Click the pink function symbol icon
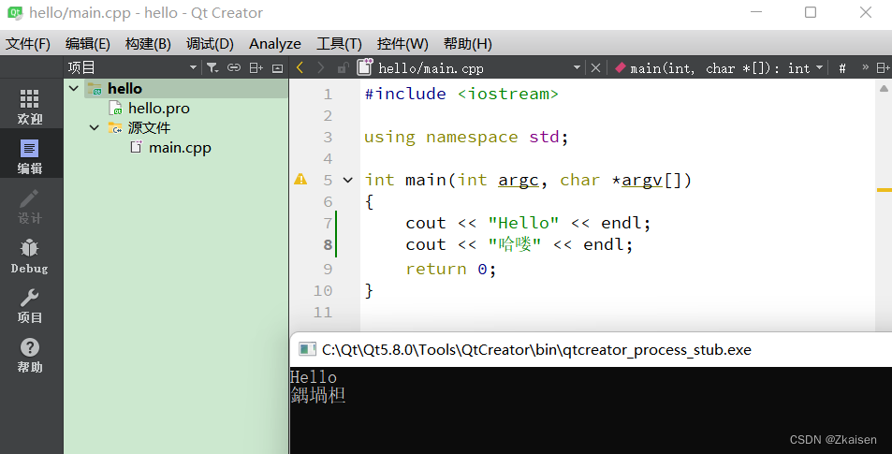 [x=620, y=67]
